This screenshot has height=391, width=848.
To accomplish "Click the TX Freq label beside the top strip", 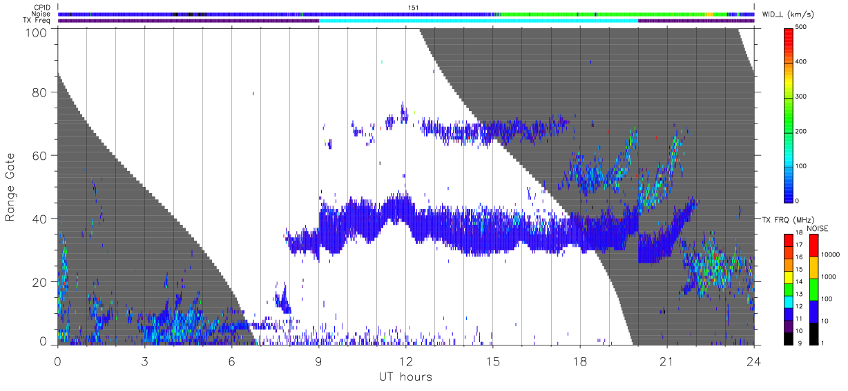I will tap(37, 20).
